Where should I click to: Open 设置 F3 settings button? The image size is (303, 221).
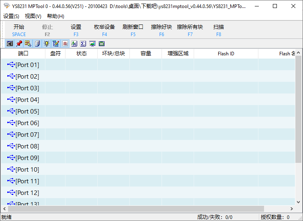pyautogui.click(x=76, y=30)
